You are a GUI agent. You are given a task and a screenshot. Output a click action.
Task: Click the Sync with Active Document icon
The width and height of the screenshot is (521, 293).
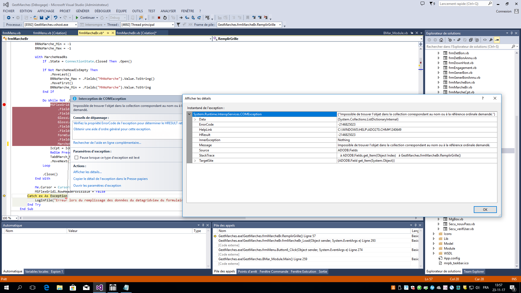tap(459, 40)
